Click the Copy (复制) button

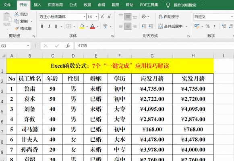coord(21,21)
